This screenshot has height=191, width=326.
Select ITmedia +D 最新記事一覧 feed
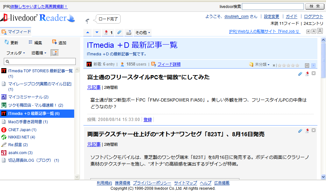(x=37, y=113)
